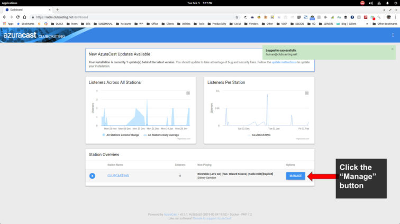
Task: Open Listeners Per Station chart menu
Action: point(307,93)
